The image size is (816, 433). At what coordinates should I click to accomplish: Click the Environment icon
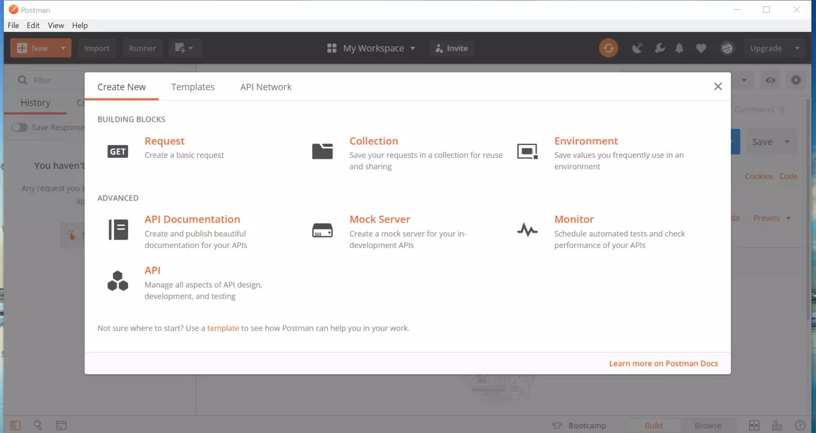tap(528, 151)
